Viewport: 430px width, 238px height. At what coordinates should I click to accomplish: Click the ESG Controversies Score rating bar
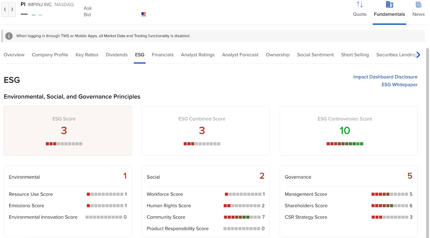coord(345,144)
